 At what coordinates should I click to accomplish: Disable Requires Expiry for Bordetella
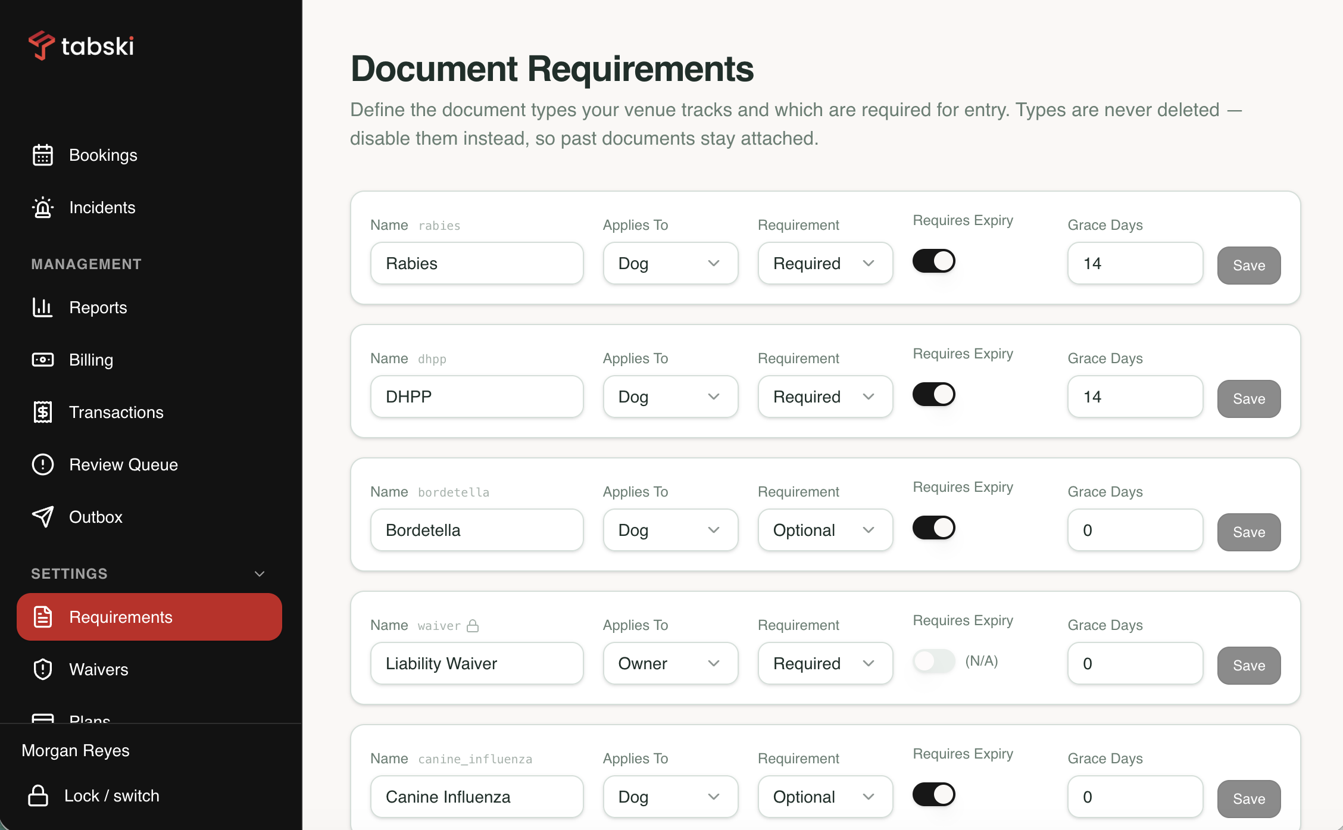point(933,528)
